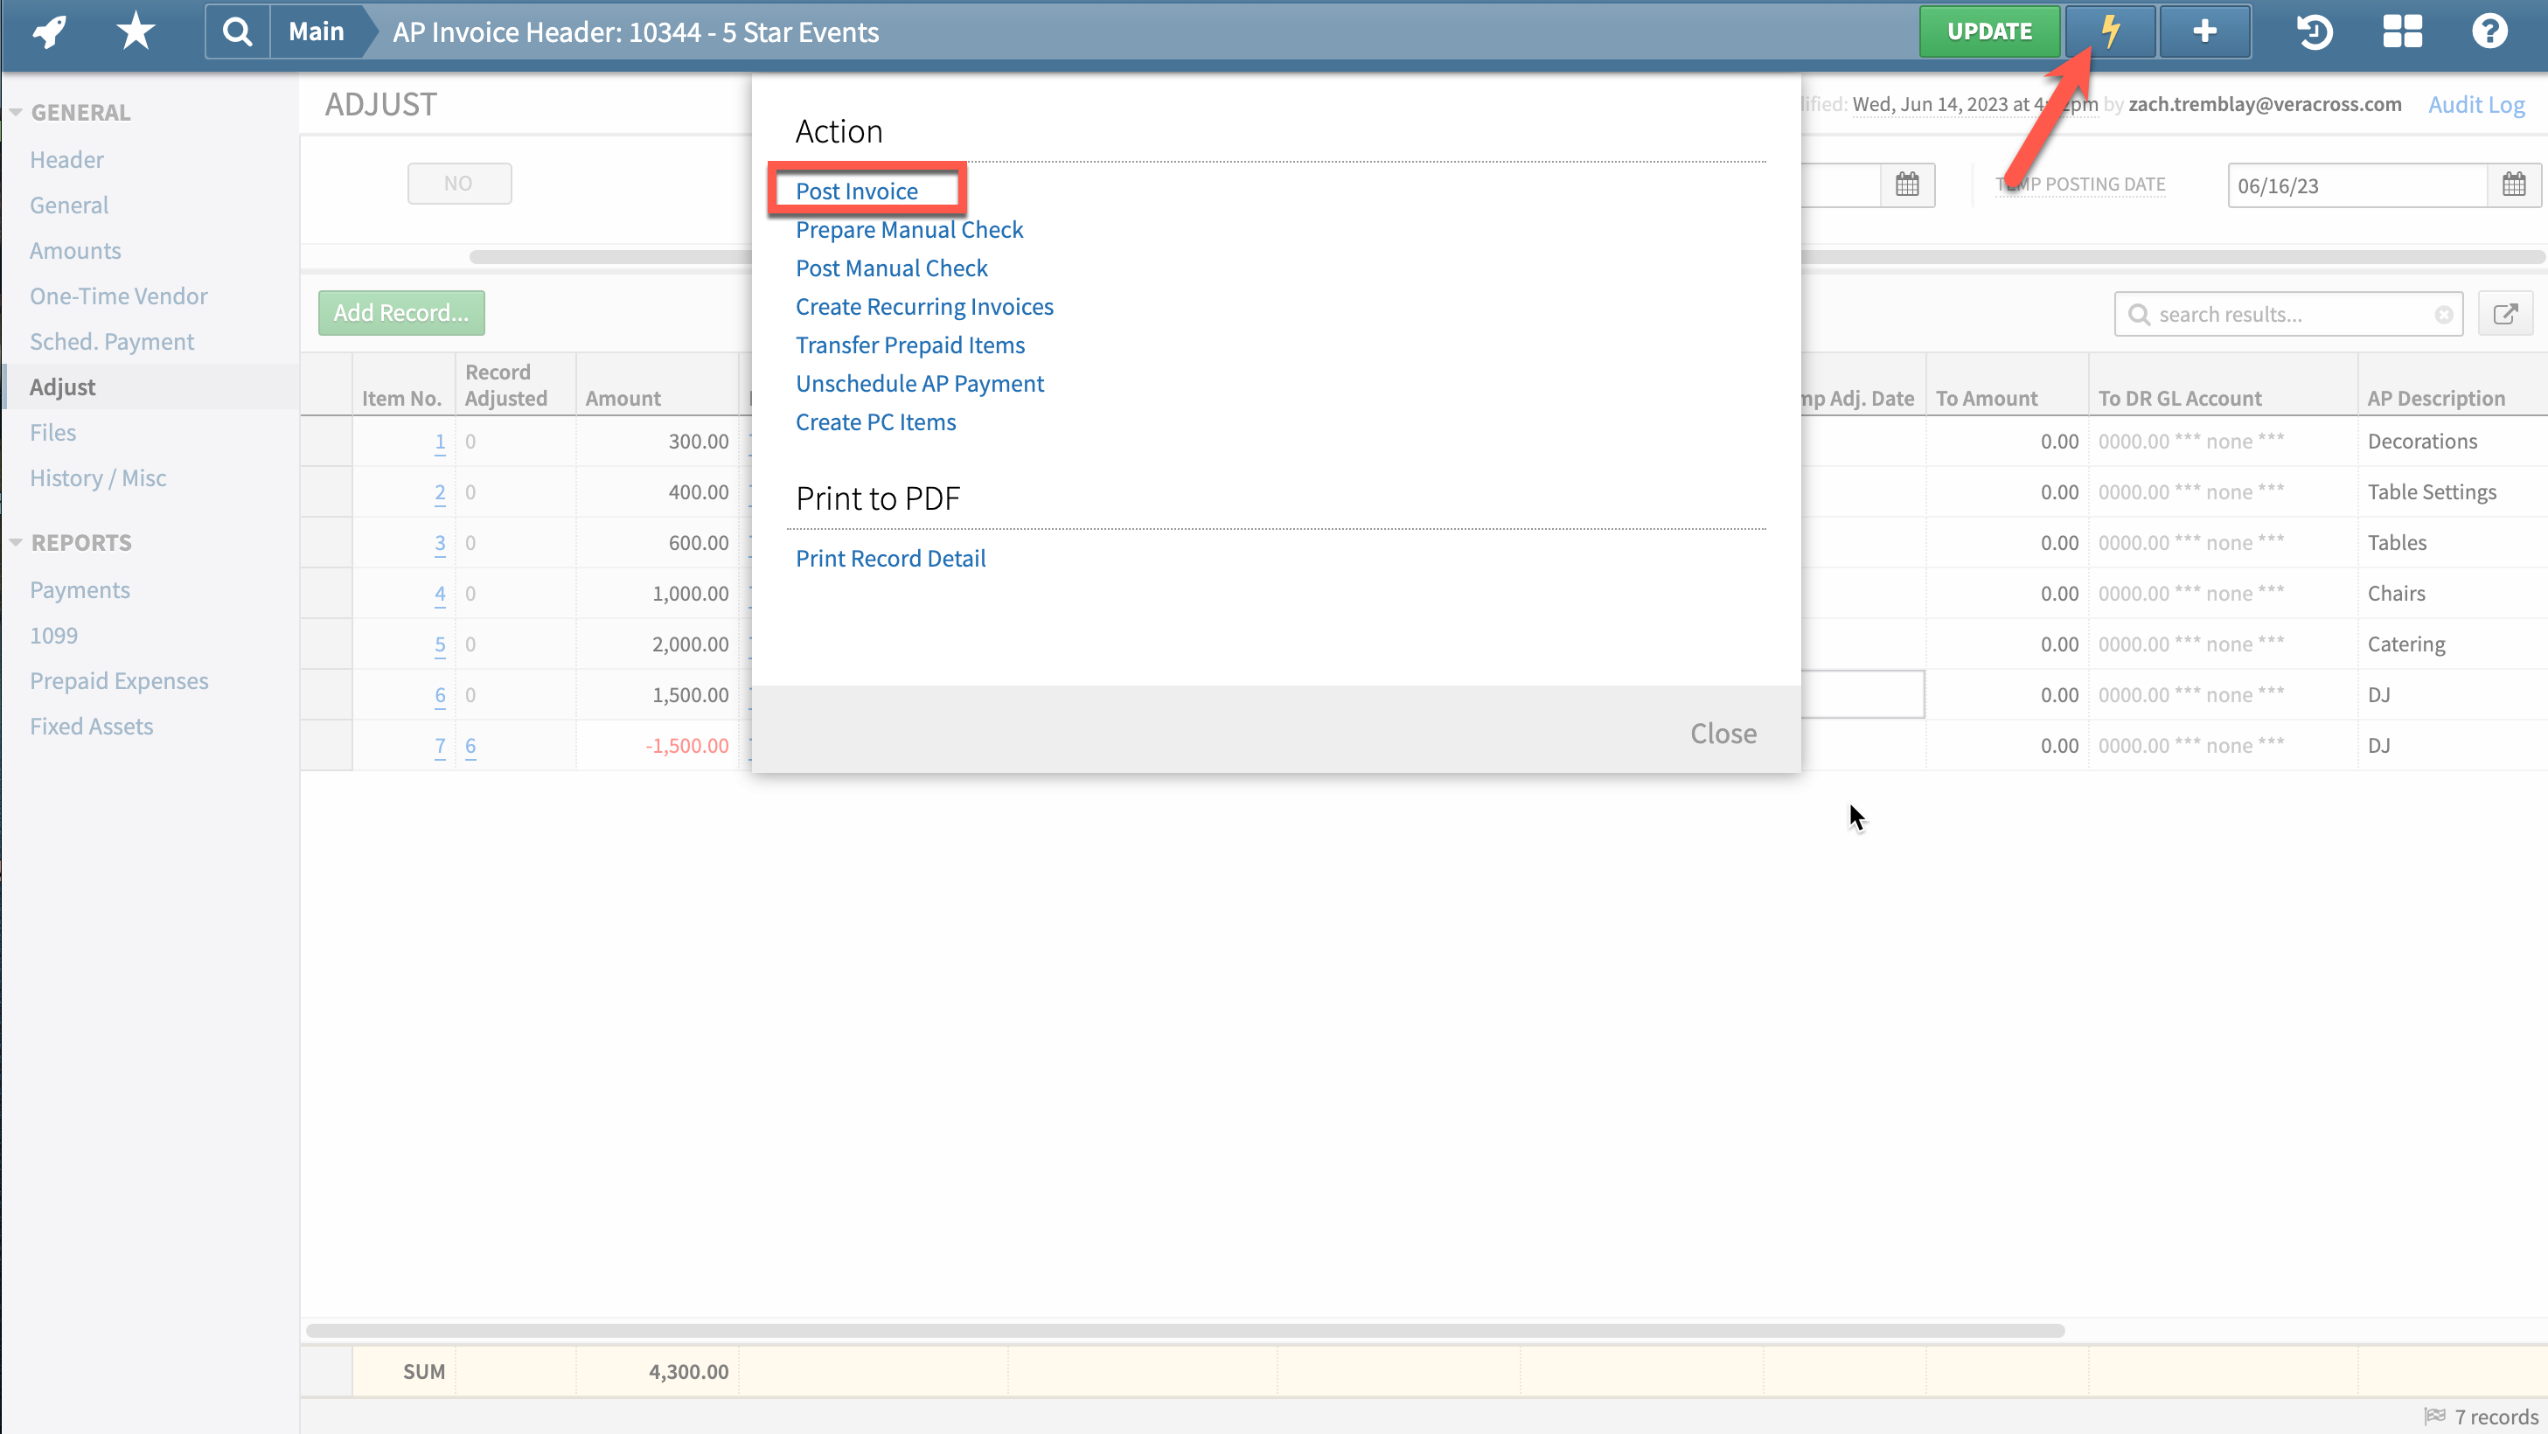Screen dimensions: 2548x1434
Task: Open the help question mark icon
Action: [x=2489, y=31]
